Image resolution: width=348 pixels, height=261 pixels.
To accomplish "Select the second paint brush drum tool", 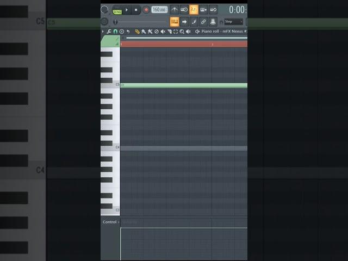I will tap(150, 32).
